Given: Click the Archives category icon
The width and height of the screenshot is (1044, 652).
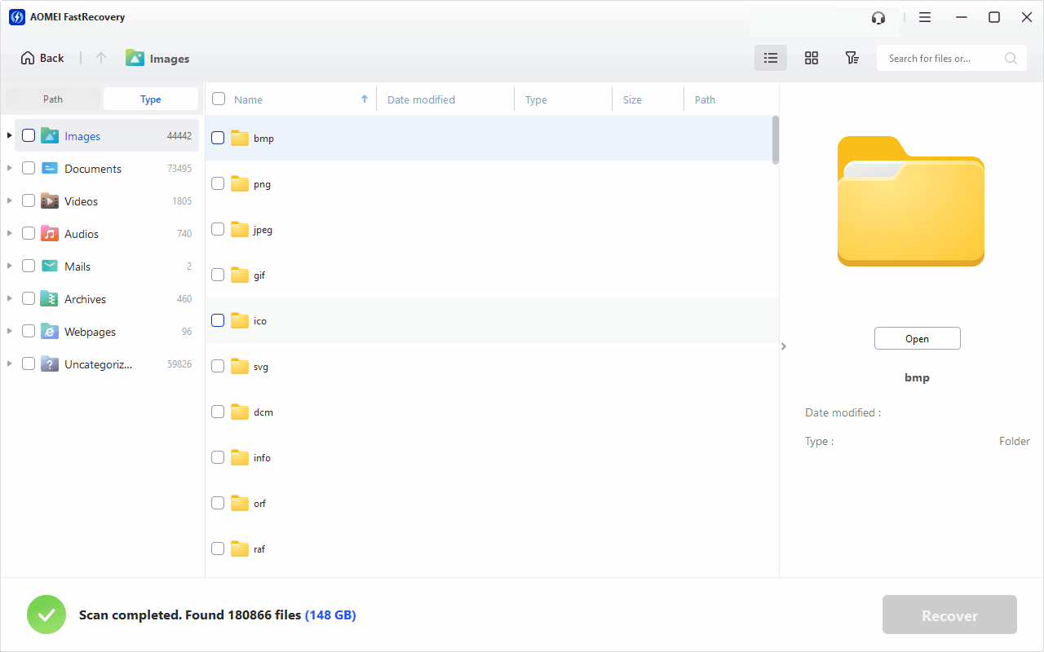Looking at the screenshot, I should click(50, 299).
